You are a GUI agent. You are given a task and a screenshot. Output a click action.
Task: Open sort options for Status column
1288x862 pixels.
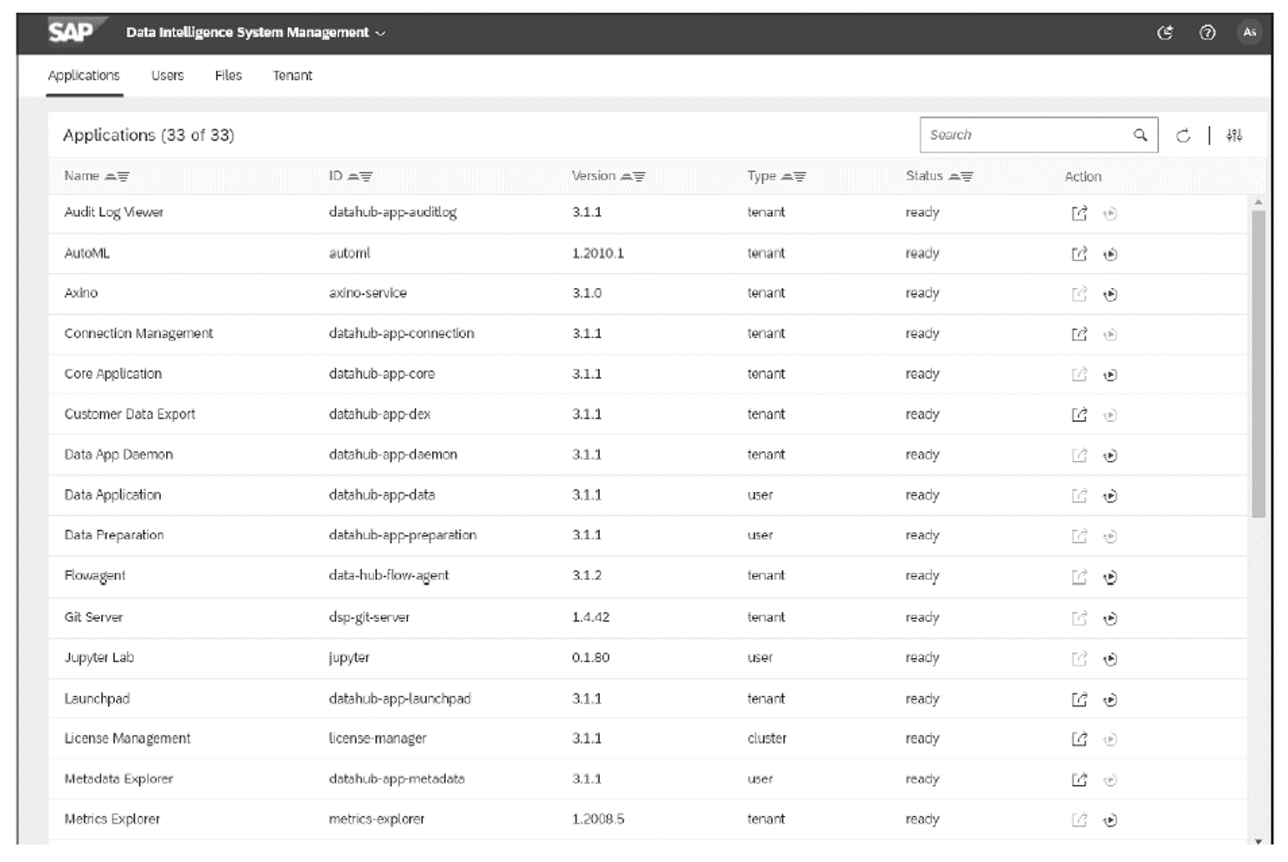[x=960, y=176]
